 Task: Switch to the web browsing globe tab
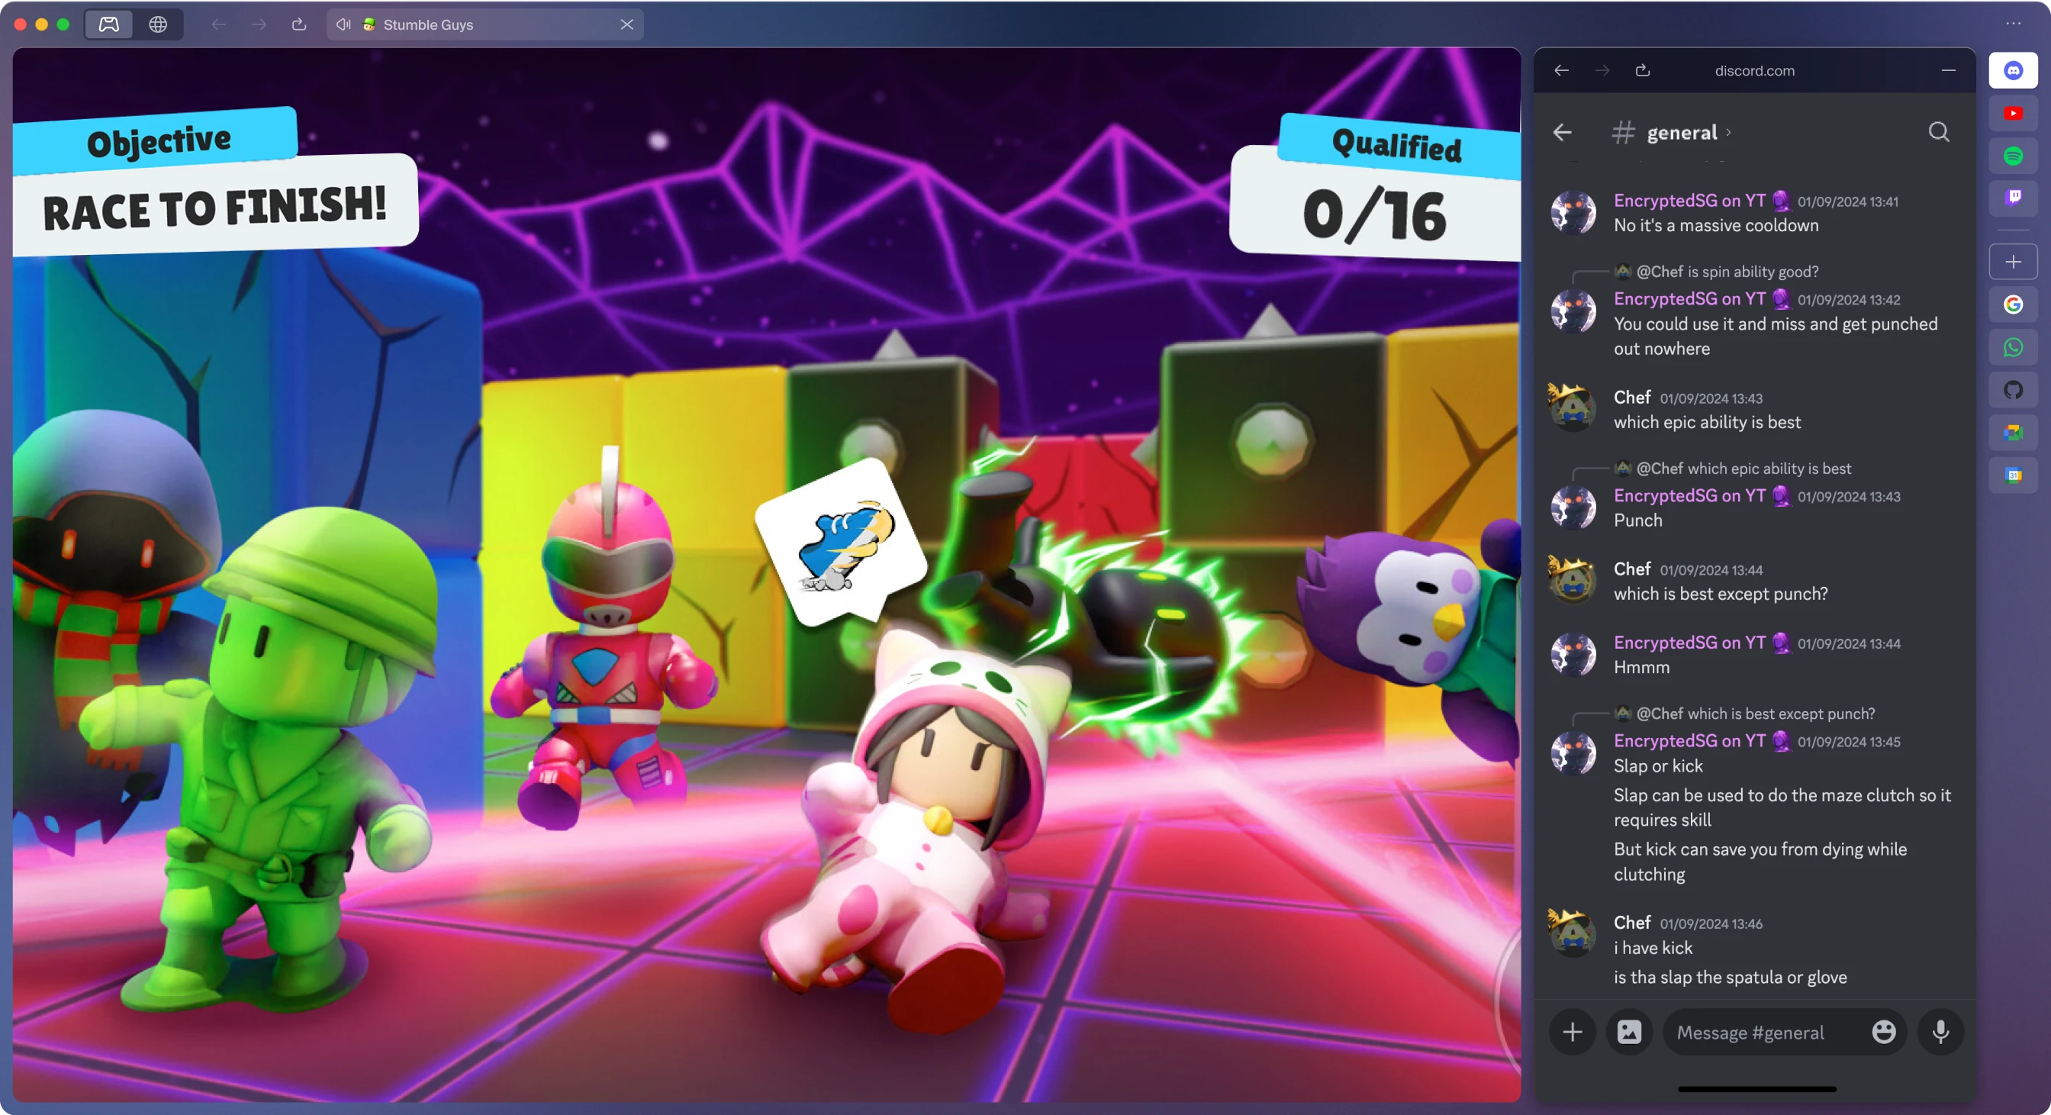pos(158,24)
